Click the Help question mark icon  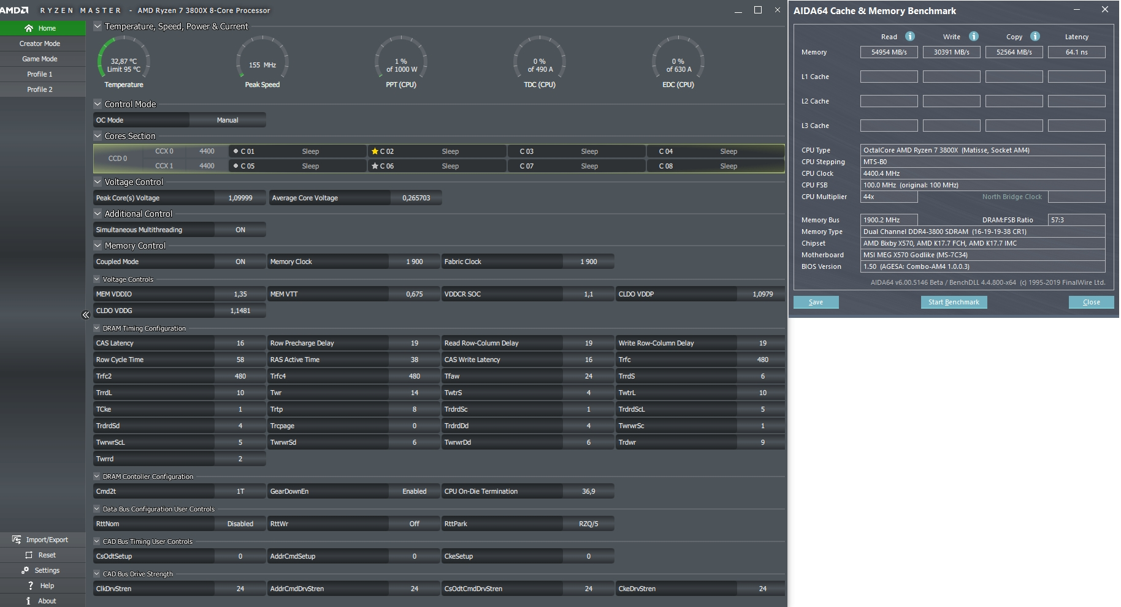point(31,586)
